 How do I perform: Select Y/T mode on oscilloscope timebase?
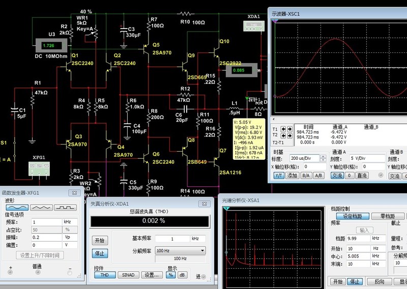(279, 176)
